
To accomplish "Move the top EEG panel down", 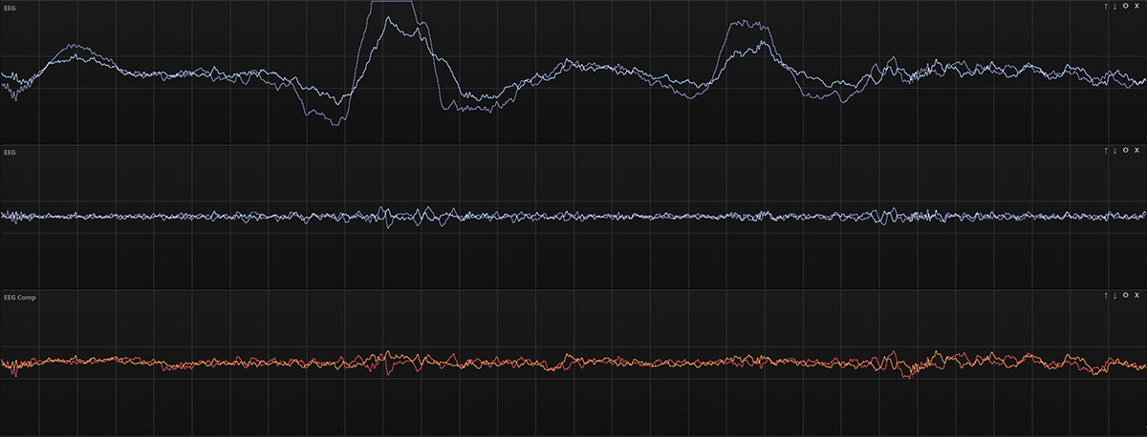I will 1115,7.
